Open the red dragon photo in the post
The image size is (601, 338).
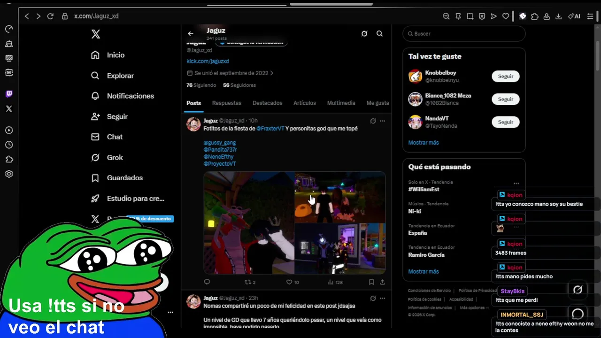249,223
